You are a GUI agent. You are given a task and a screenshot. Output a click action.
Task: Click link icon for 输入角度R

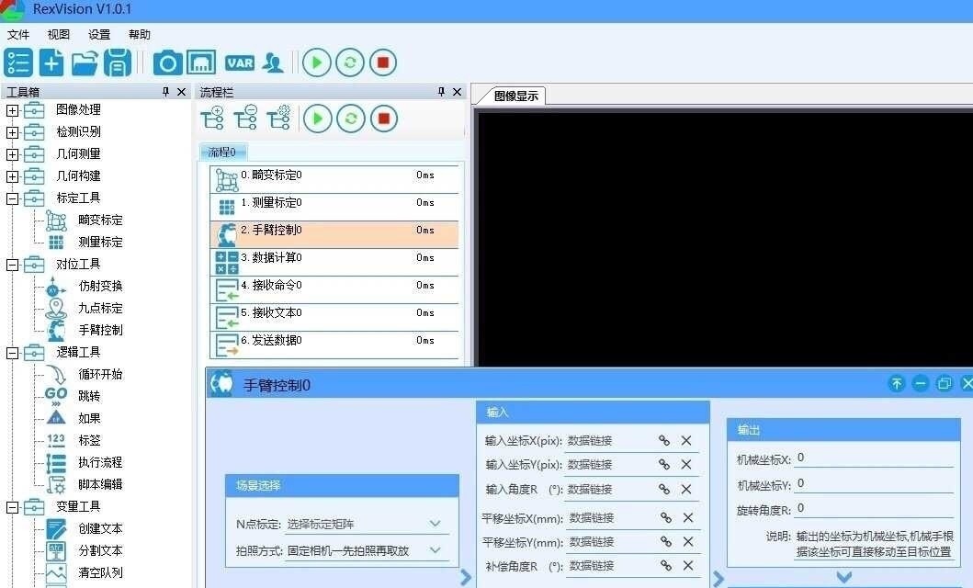tap(664, 490)
